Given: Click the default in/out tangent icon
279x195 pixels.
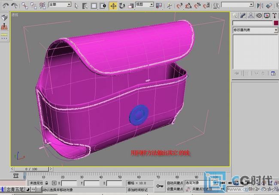Looking at the screenshot, I should pos(188,189).
